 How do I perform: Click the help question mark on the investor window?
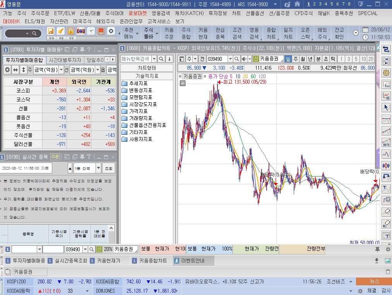tap(89, 50)
